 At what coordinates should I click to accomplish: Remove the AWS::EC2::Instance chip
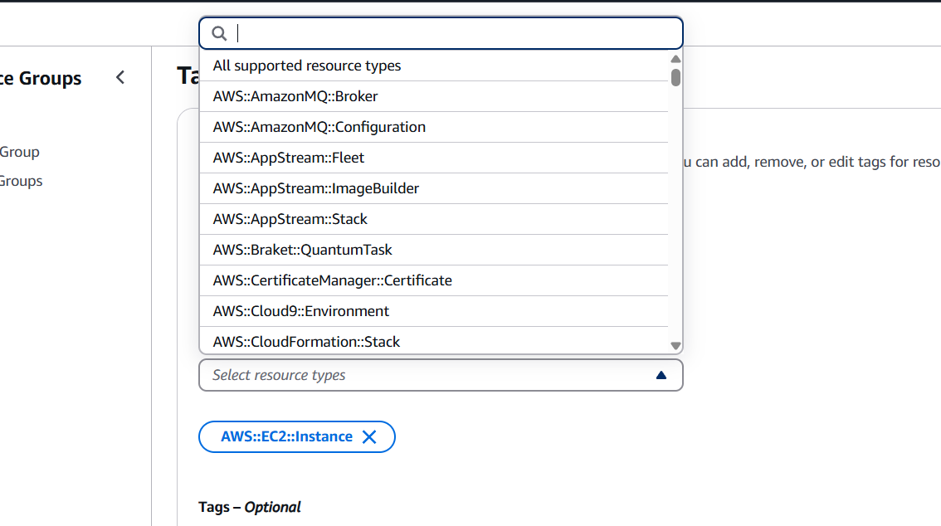pyautogui.click(x=369, y=436)
